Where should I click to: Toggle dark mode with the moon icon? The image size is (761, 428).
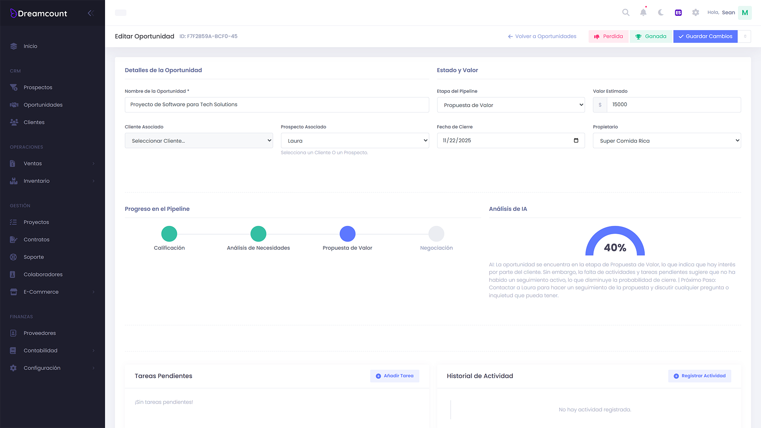pos(660,12)
